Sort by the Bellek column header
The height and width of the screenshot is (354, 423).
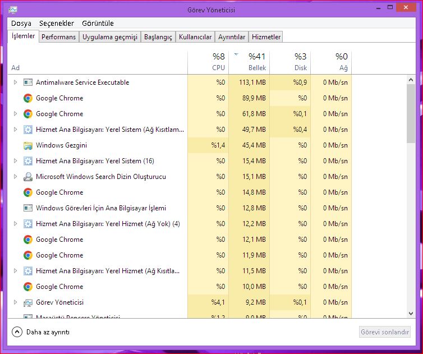249,62
